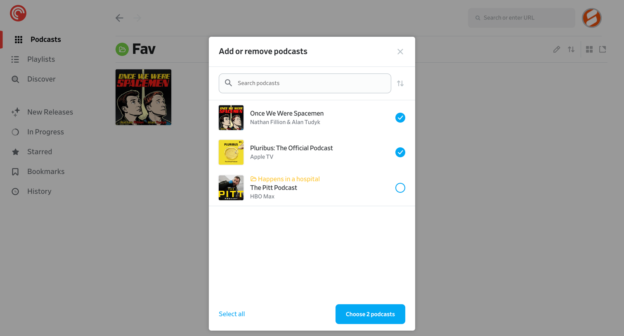This screenshot has height=336, width=624.
Task: Uncheck Pluribus: The Official Podcast
Action: click(x=400, y=152)
